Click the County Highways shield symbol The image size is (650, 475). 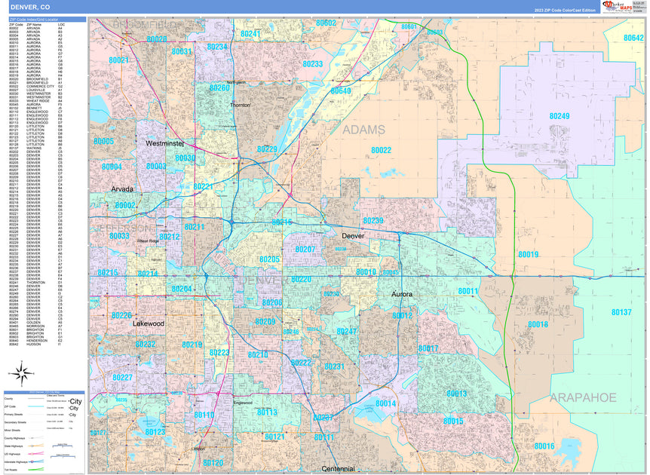pos(32,438)
